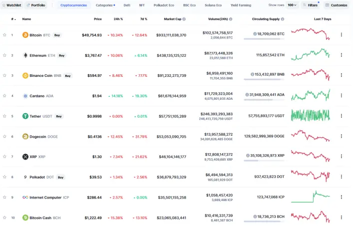The height and width of the screenshot is (226, 353).
Task: Open Ethereum row three-dot menu
Action: (342, 55)
